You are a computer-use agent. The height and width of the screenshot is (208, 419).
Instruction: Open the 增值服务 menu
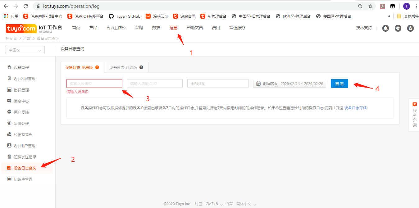[x=237, y=28]
